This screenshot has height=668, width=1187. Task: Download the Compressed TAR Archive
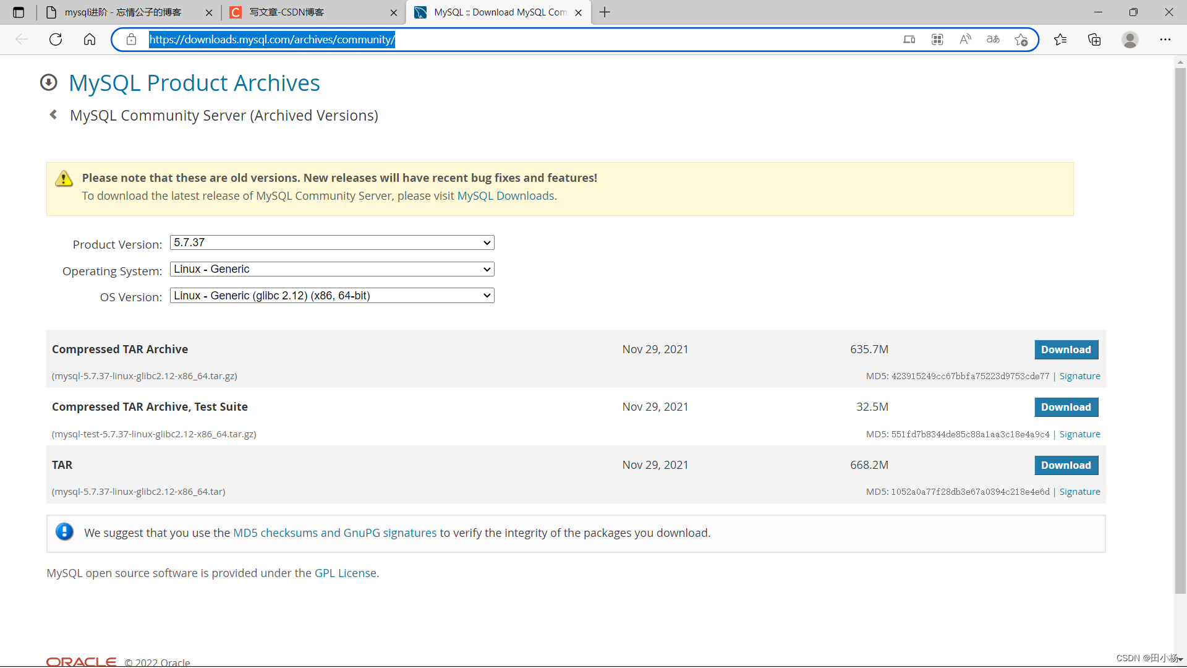(x=1066, y=349)
